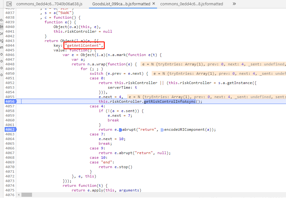The width and height of the screenshot is (286, 198).
Task: Click the for (; ; ) loop statement
Action: pyautogui.click(x=92, y=69)
